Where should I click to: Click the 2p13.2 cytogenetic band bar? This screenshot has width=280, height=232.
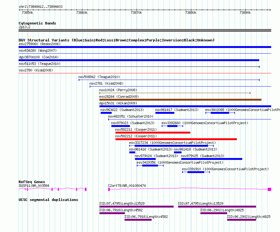pyautogui.click(x=145, y=30)
